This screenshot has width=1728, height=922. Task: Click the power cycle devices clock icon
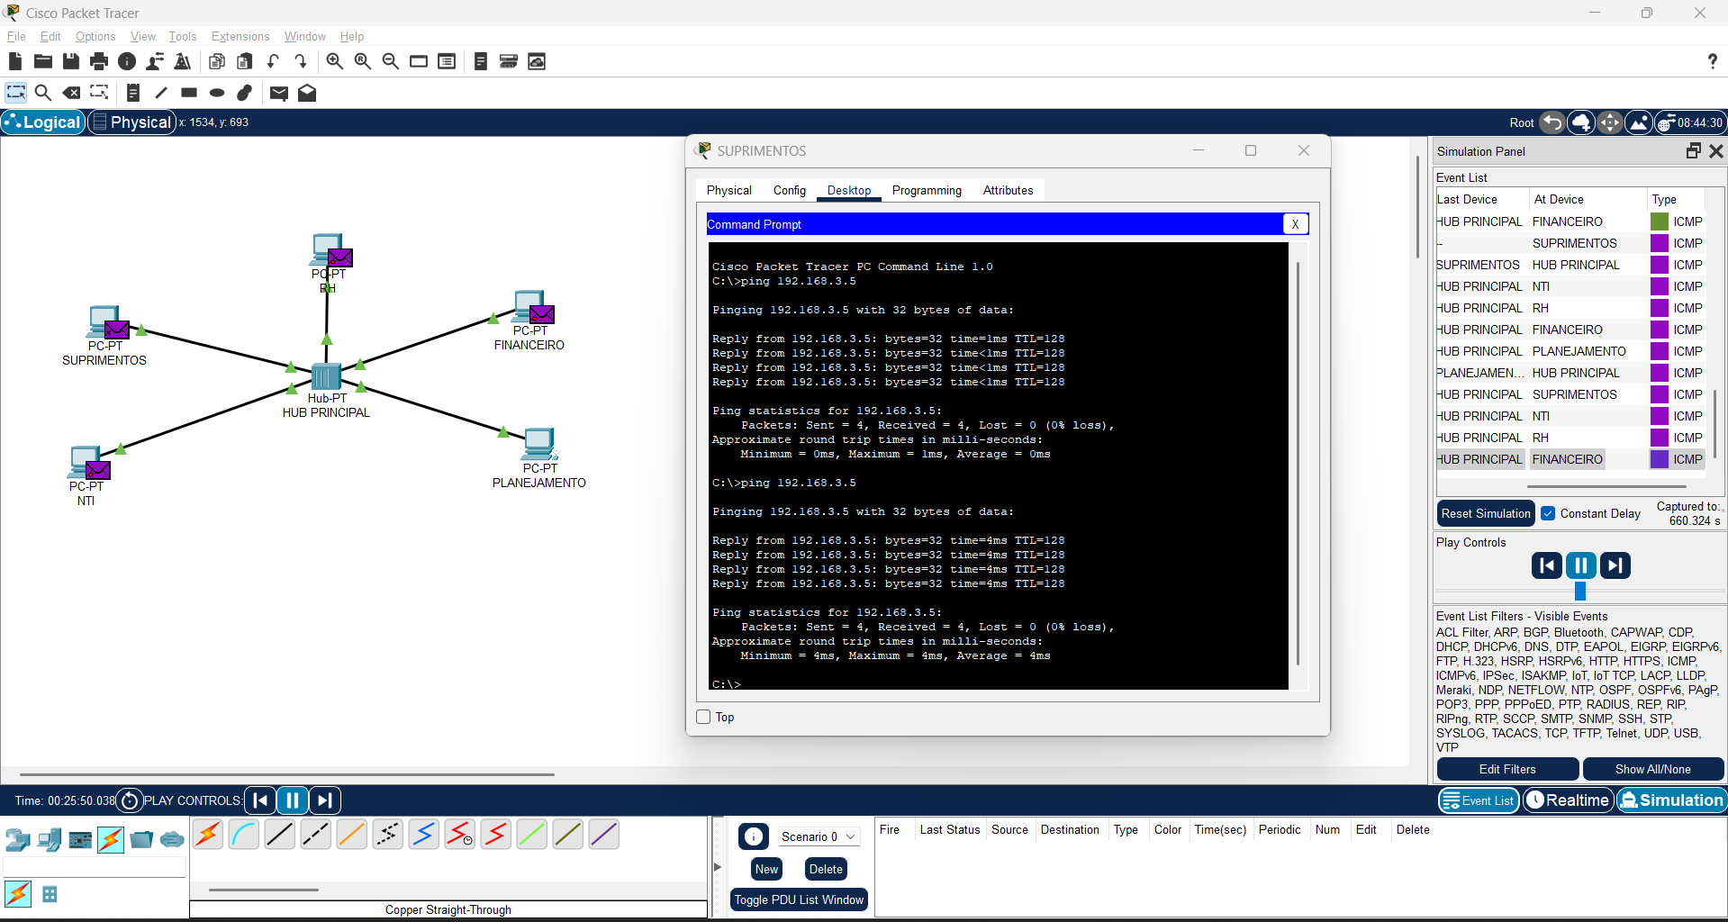click(130, 800)
